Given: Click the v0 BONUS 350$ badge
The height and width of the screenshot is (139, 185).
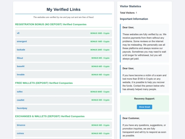Looking at the screenshot, I should 100,33.
